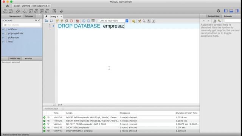This screenshot has height=136, width=242.
Task: Go back in context help
Action: click(x=203, y=21)
